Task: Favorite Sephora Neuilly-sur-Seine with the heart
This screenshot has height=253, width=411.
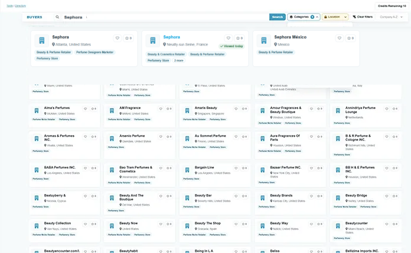Action: click(x=229, y=38)
